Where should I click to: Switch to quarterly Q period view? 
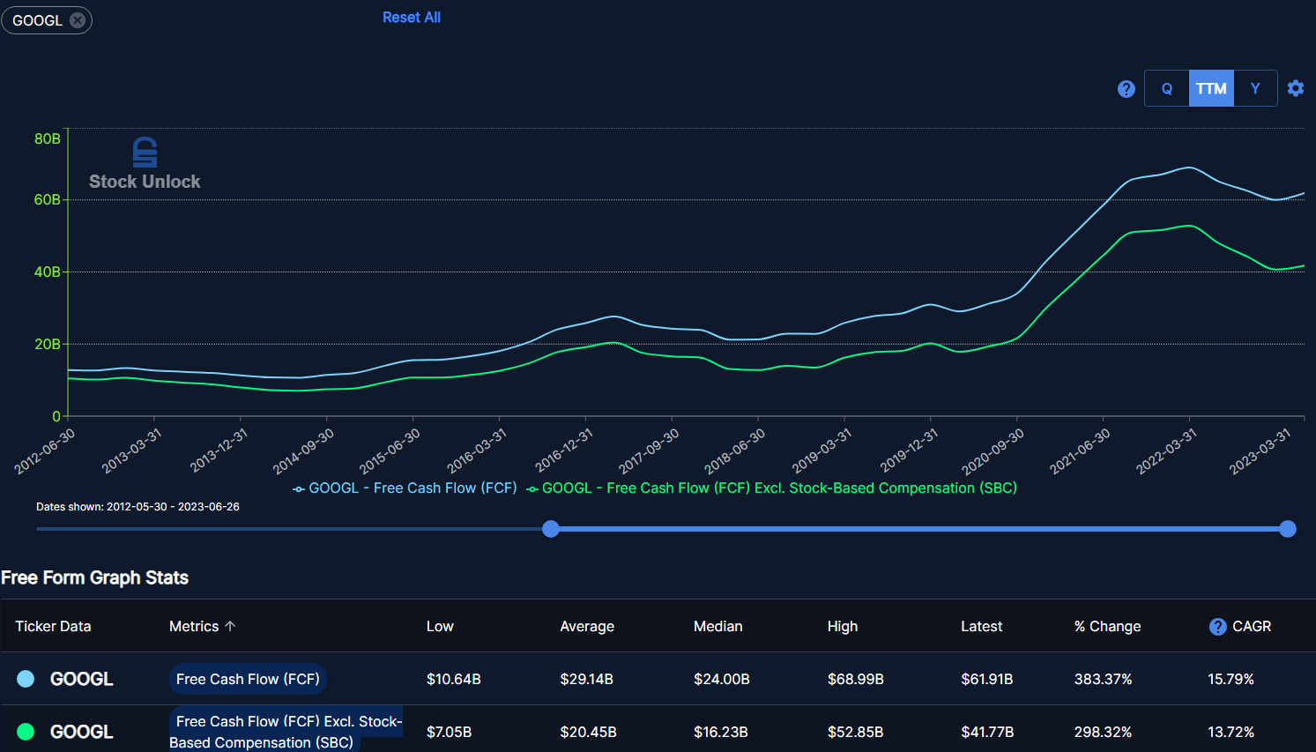[1167, 88]
